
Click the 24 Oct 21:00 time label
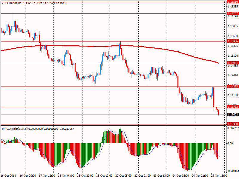[200, 175]
